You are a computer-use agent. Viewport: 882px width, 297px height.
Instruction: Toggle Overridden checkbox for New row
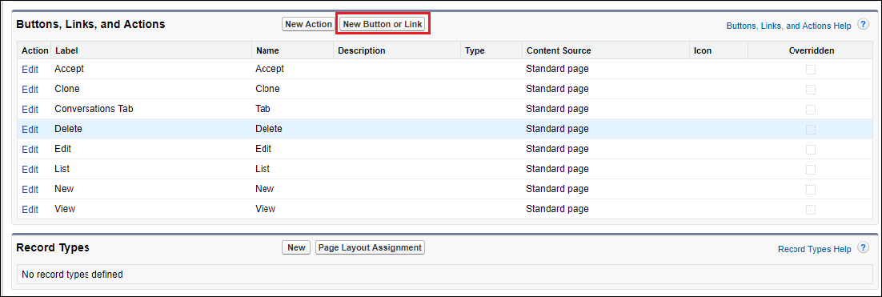[x=811, y=189]
